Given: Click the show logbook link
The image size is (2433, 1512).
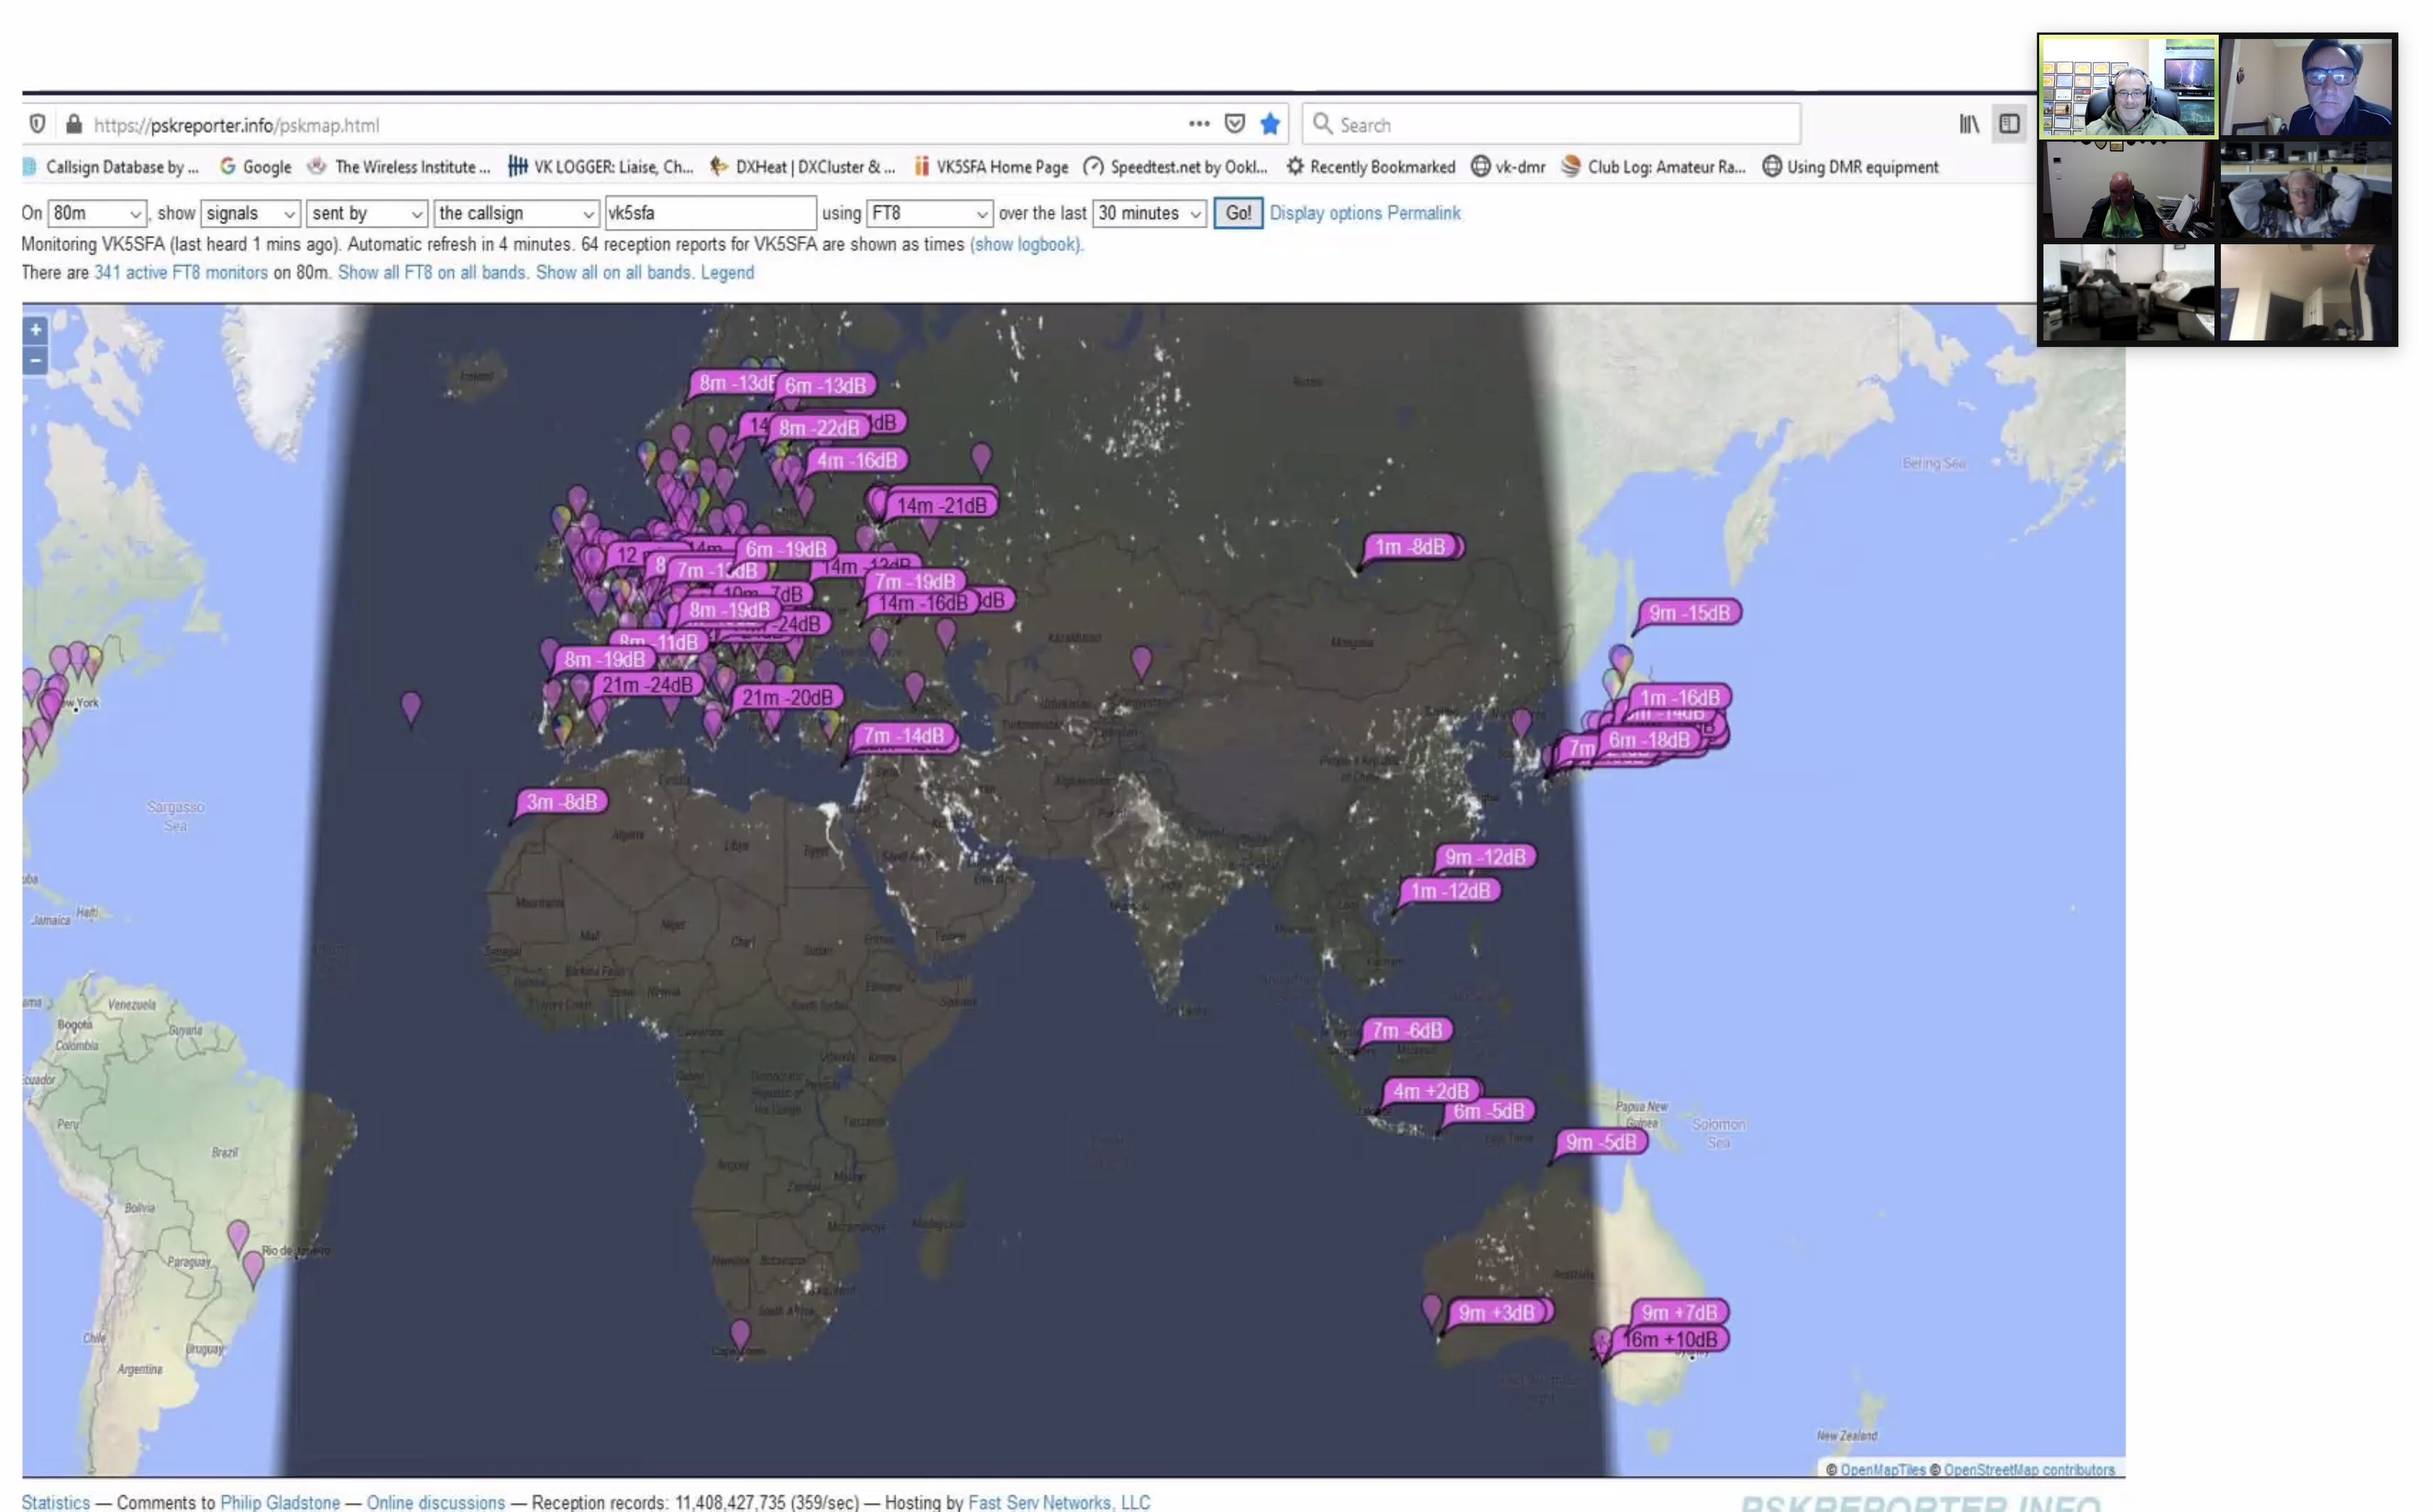Looking at the screenshot, I should (x=1025, y=244).
